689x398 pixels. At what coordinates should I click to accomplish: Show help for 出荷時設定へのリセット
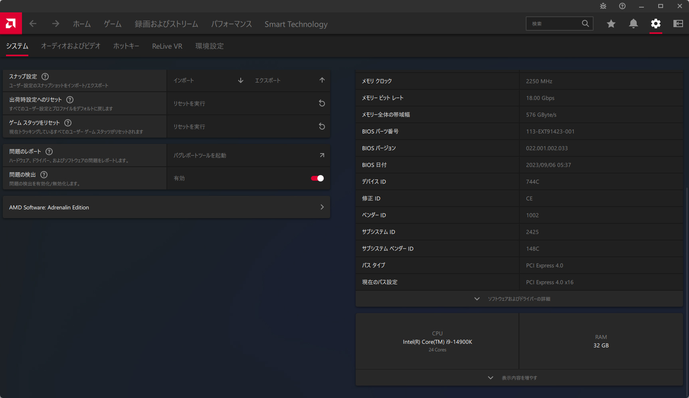[x=70, y=100]
